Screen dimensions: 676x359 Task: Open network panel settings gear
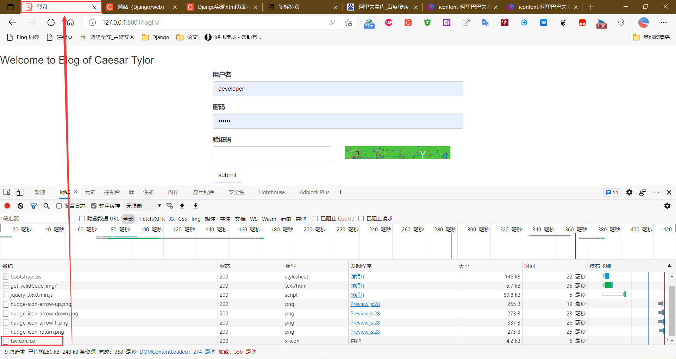667,206
